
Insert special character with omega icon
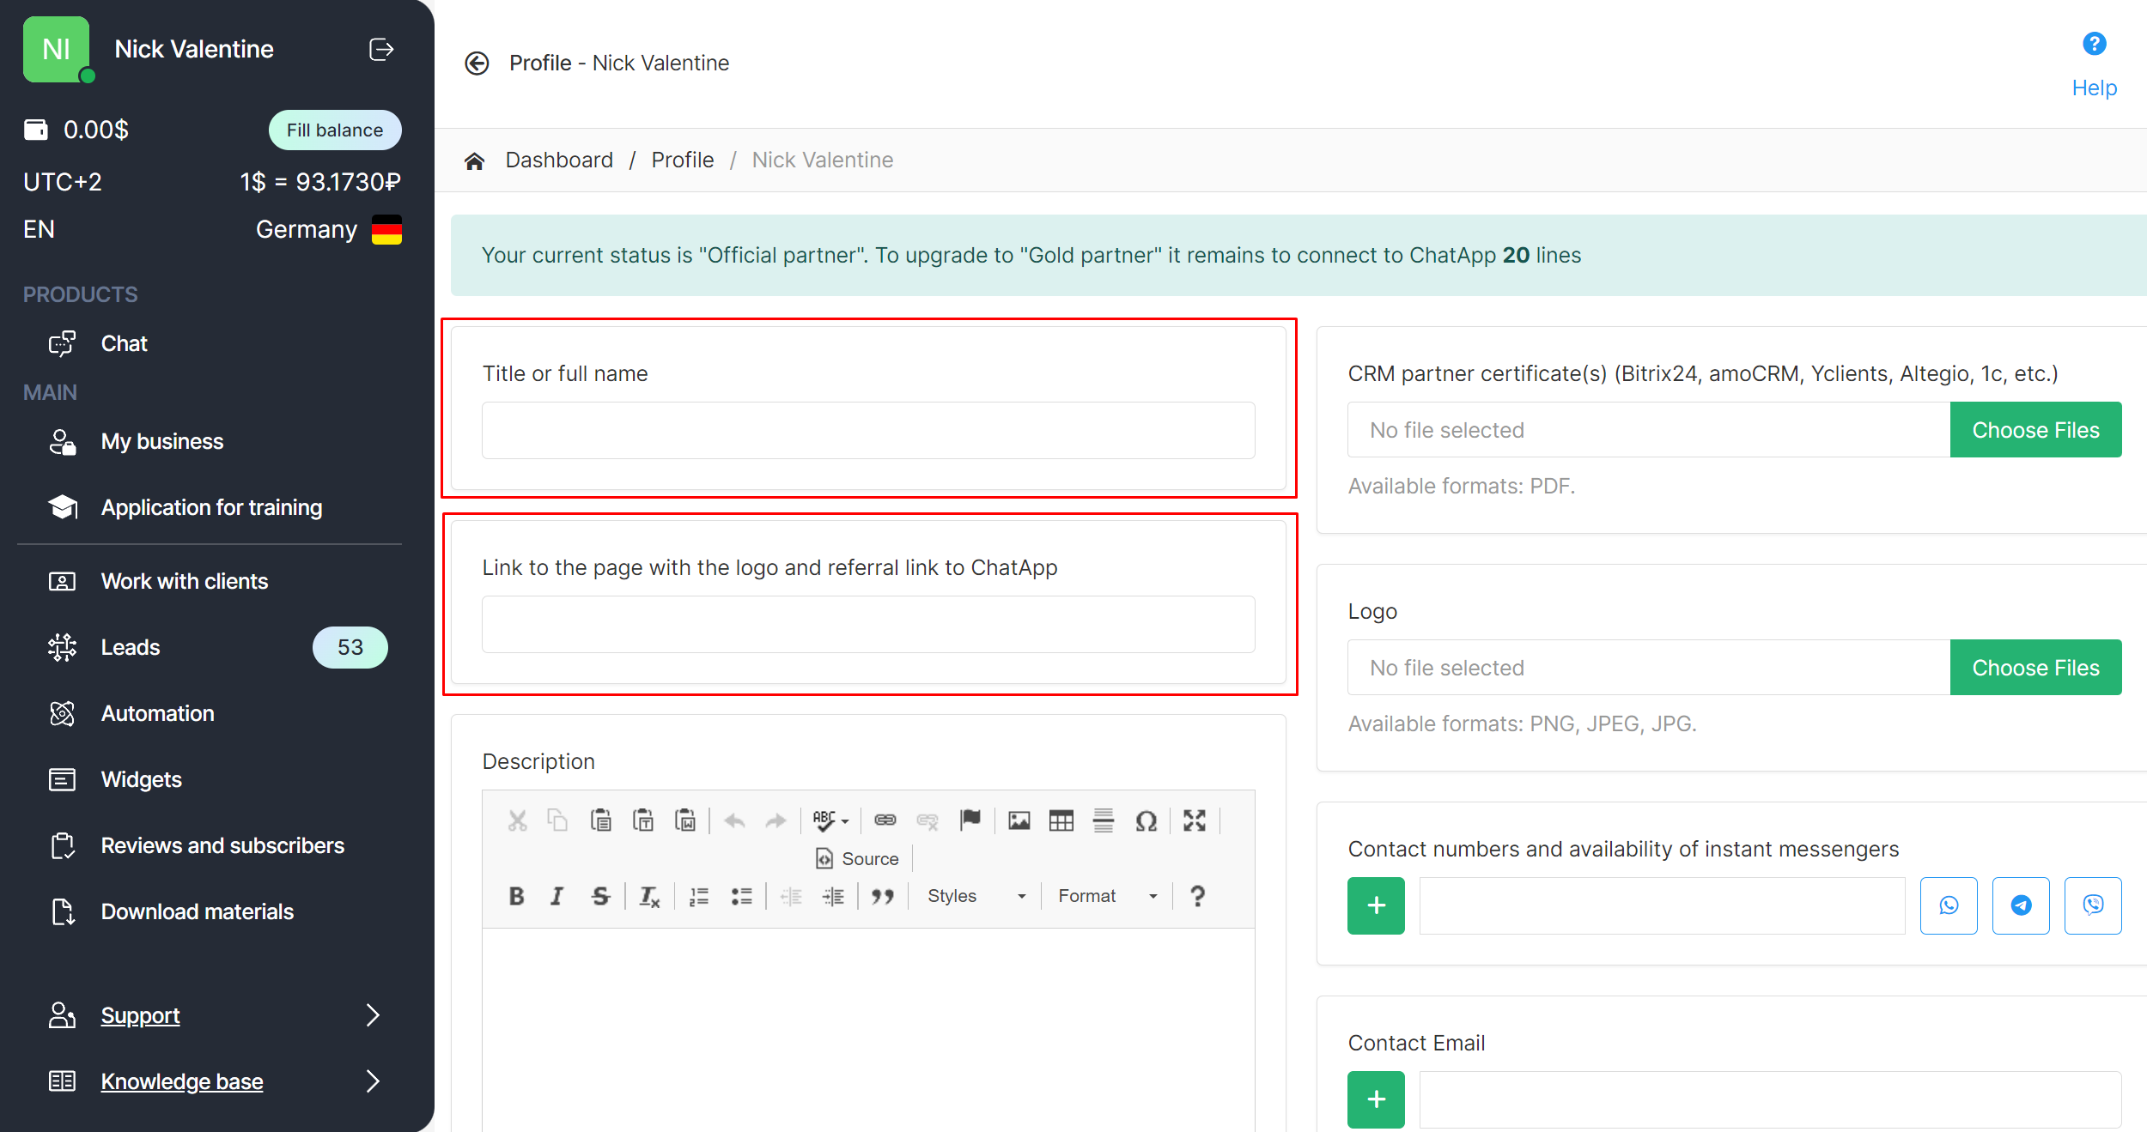pyautogui.click(x=1146, y=820)
